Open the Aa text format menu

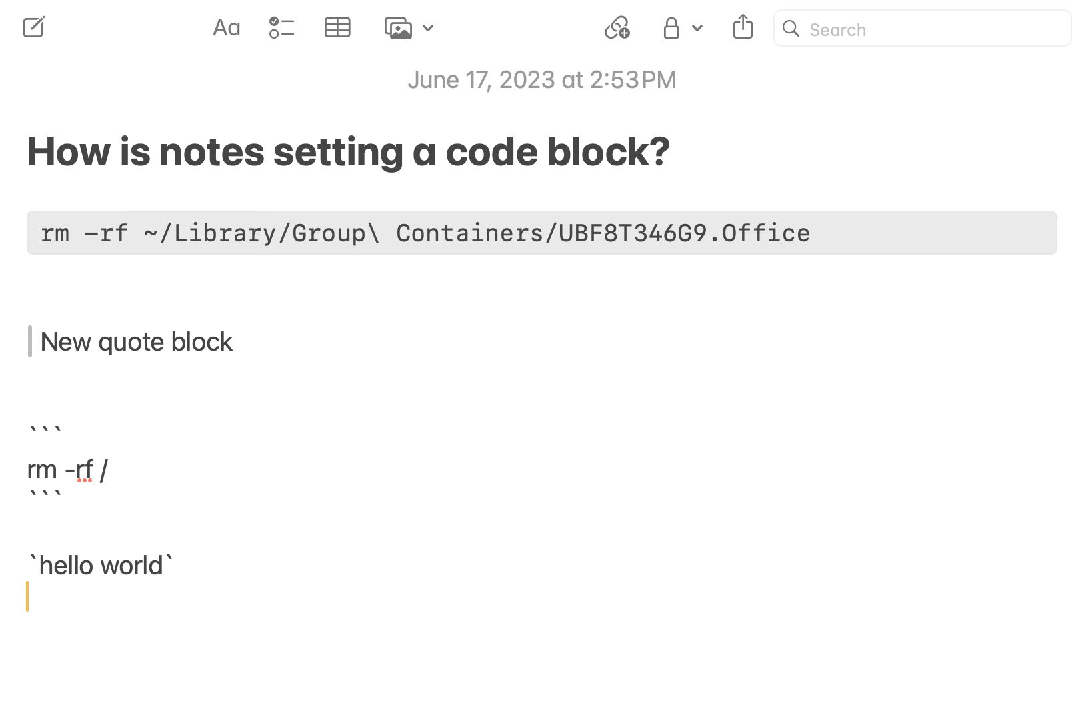click(x=226, y=28)
